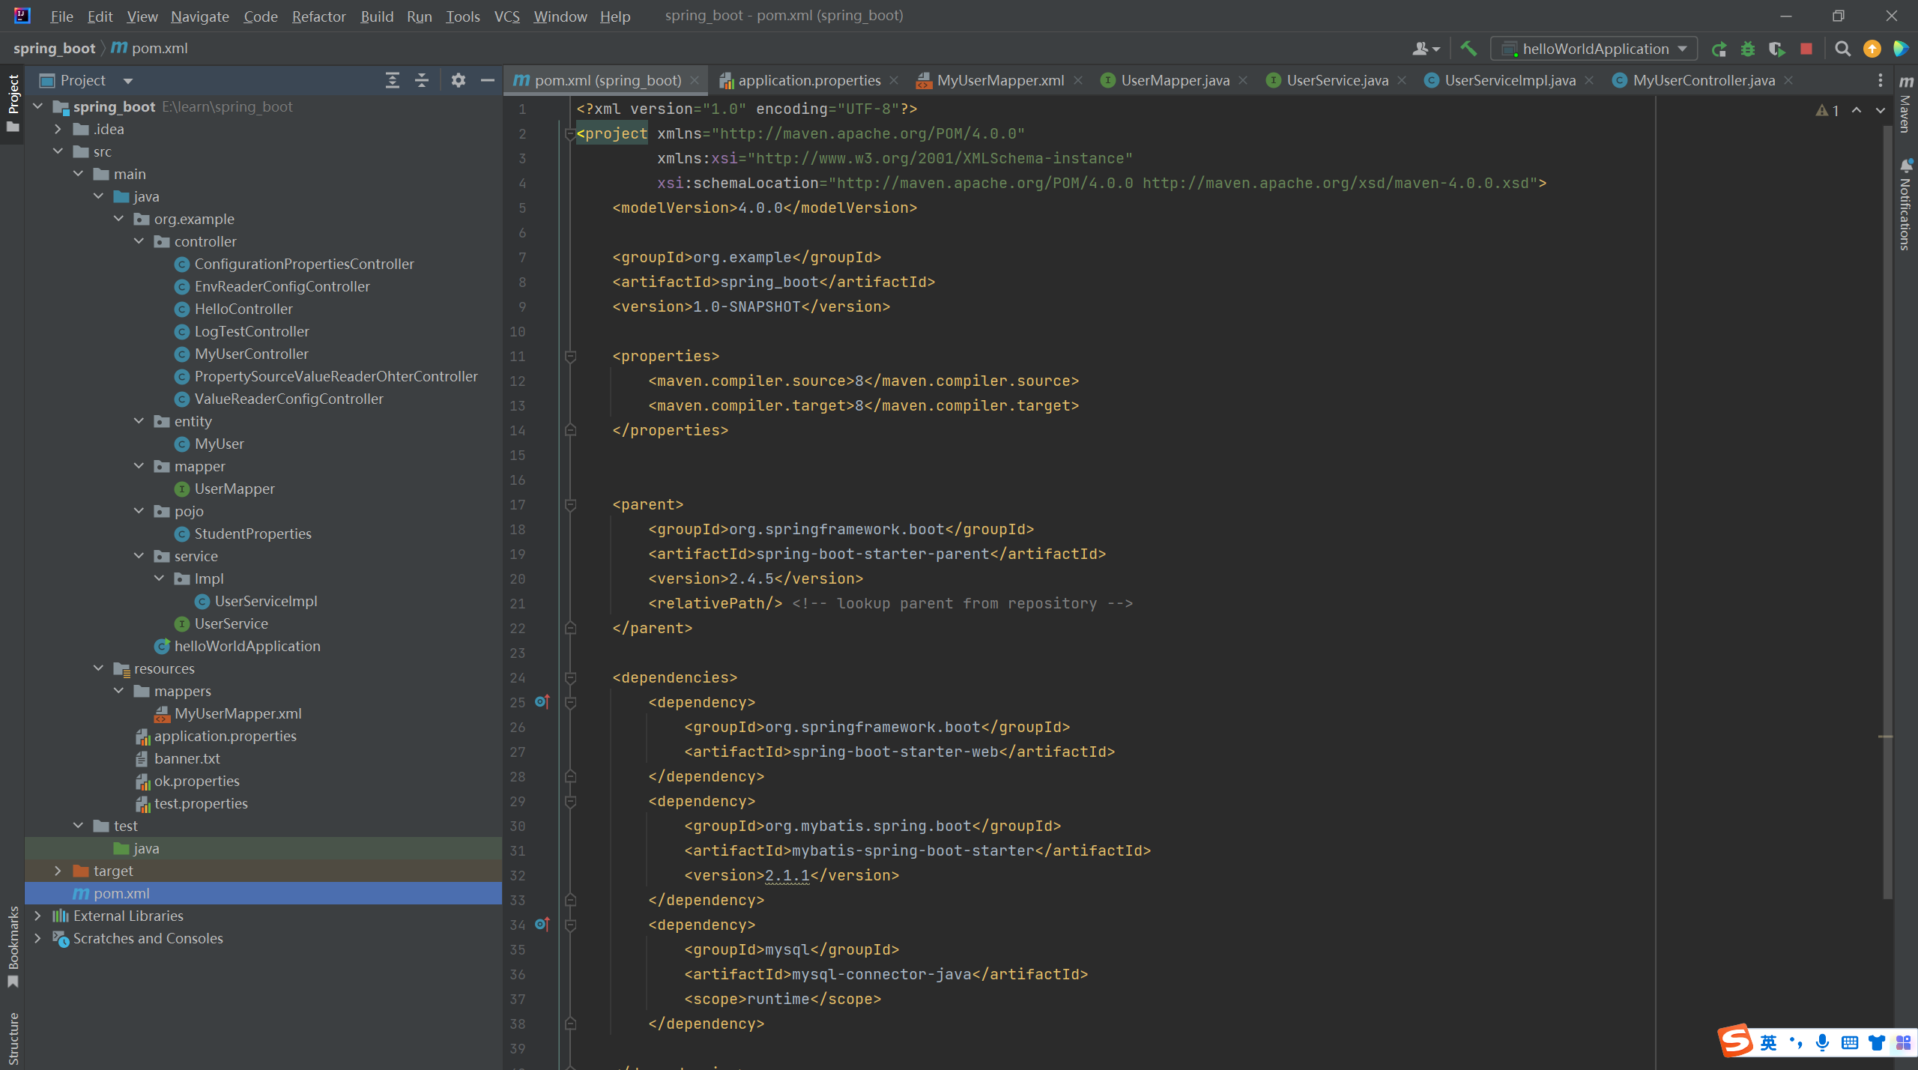Viewport: 1918px width, 1070px height.
Task: Collapse the controller package node
Action: tap(139, 241)
